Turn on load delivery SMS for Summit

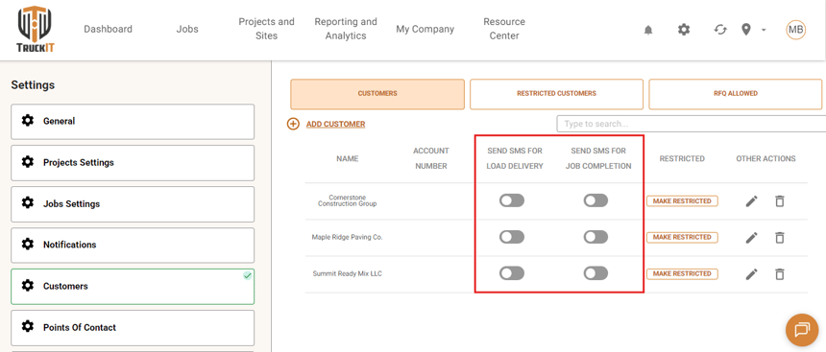tap(512, 273)
